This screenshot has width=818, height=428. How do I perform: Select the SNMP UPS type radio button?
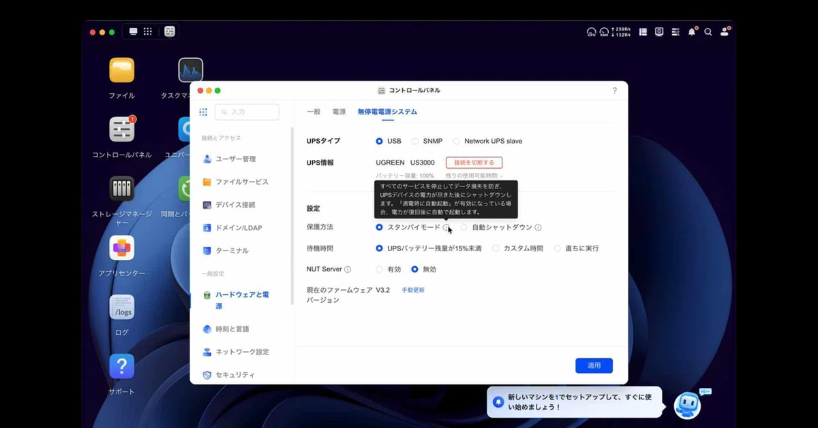(415, 142)
